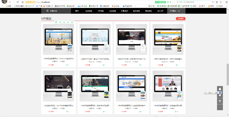The width and height of the screenshot is (229, 117).
Task: Click the browser back arrow
Action: pyautogui.click(x=10, y=2)
